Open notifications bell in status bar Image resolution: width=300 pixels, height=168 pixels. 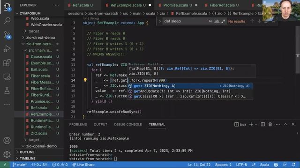[x=293, y=165]
